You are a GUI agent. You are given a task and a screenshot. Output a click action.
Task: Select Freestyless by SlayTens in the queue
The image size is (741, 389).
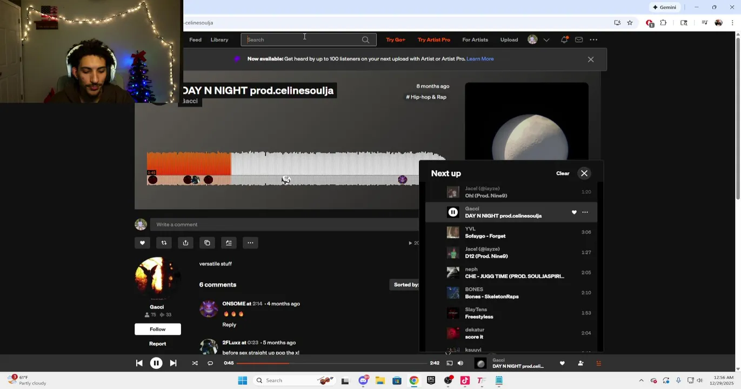point(511,313)
